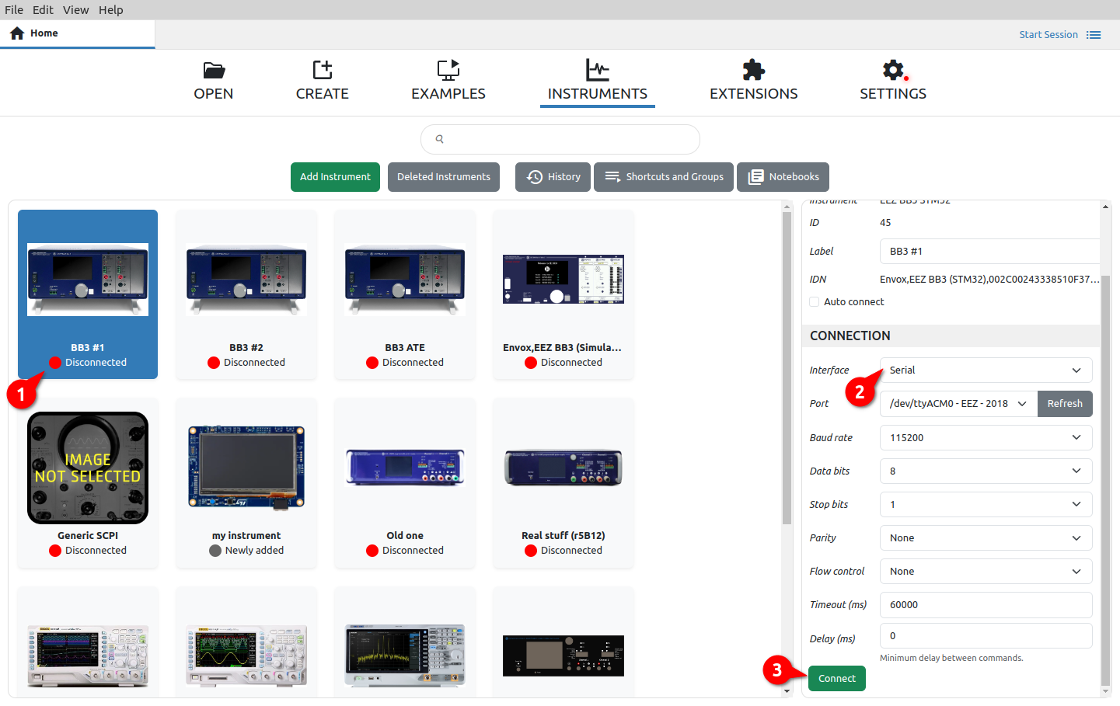Viewport: 1120px width, 706px height.
Task: Click the Label input field
Action: point(989,252)
